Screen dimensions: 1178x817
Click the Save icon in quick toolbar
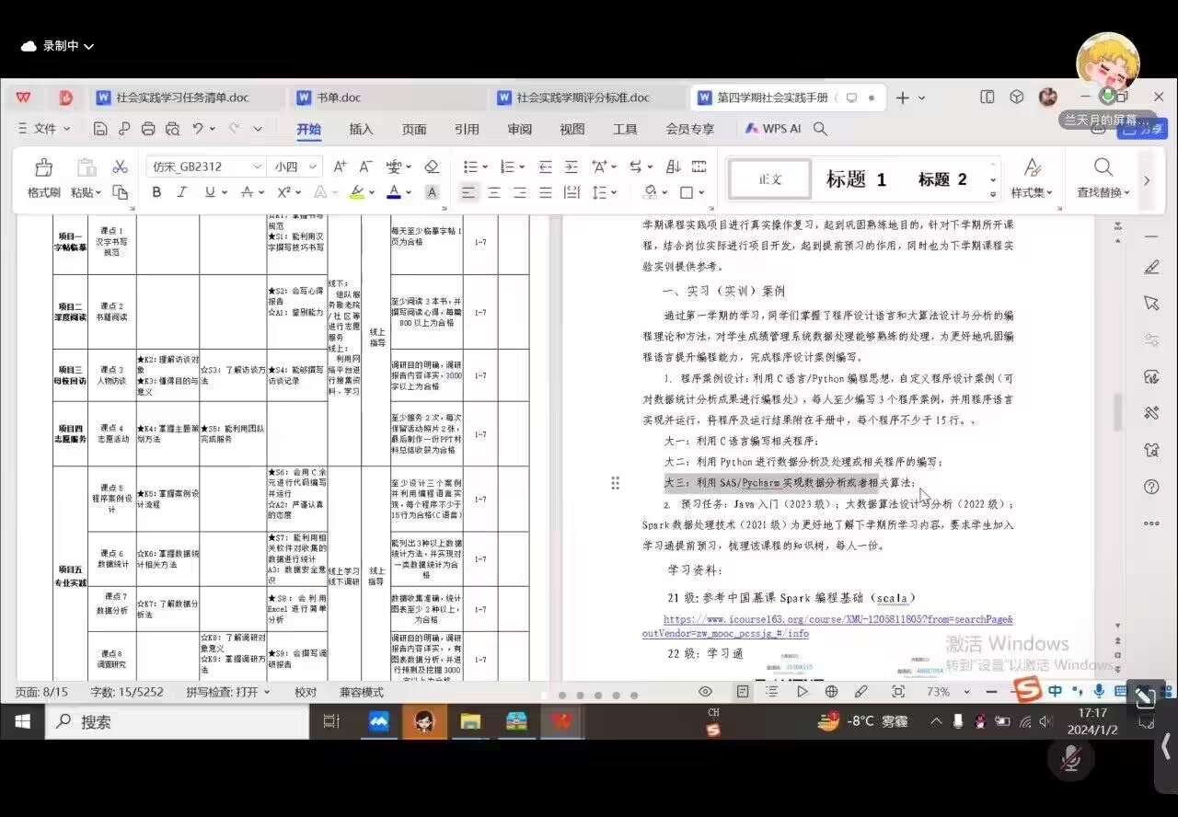[100, 129]
